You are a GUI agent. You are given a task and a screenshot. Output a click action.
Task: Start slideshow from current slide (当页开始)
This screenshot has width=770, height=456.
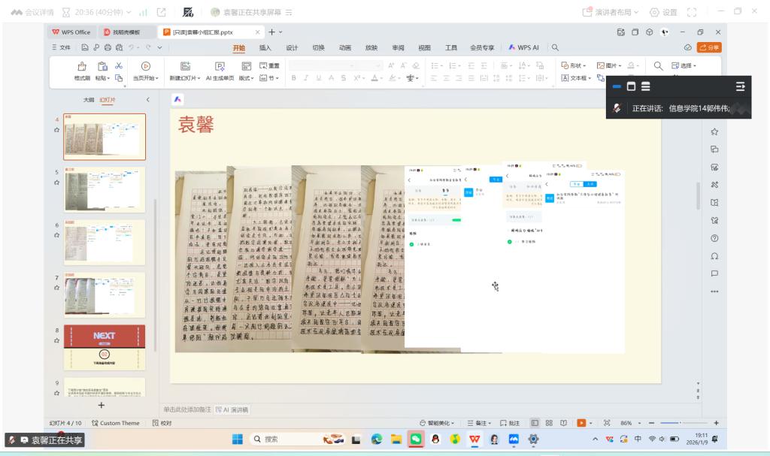tap(146, 66)
